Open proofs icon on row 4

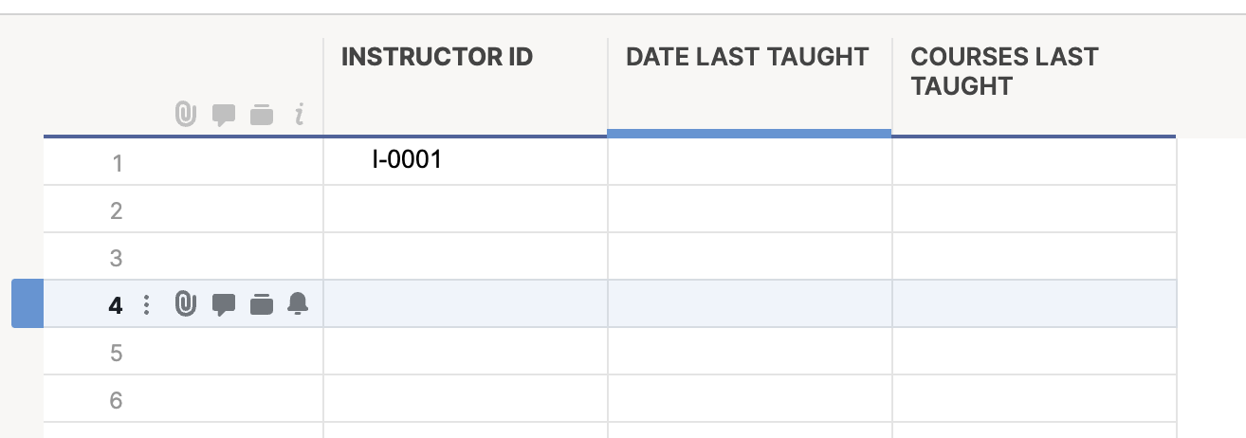[262, 304]
